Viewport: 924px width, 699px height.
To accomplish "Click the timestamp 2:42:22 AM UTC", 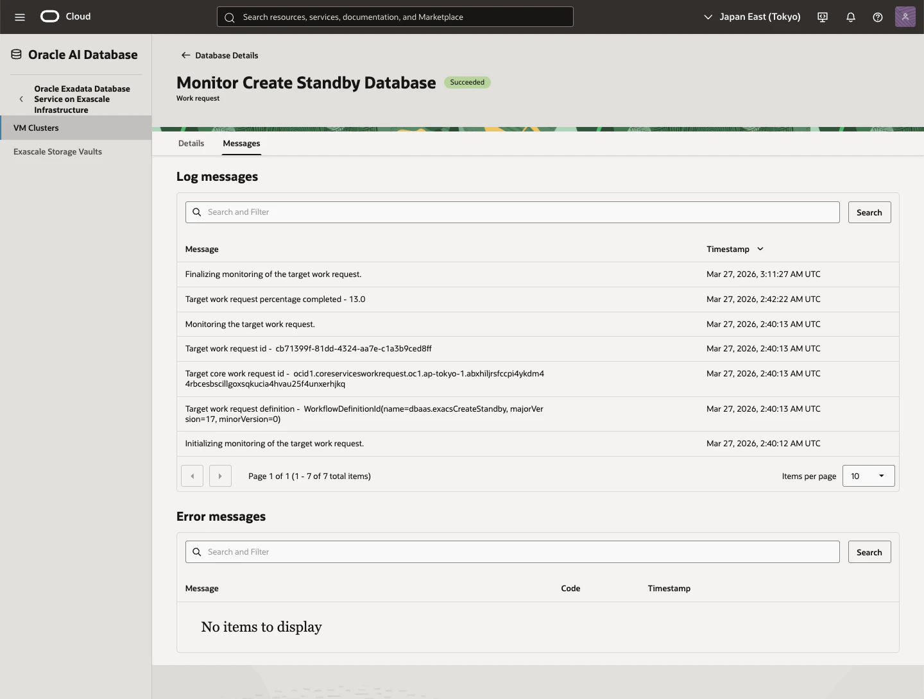I will click(x=764, y=299).
